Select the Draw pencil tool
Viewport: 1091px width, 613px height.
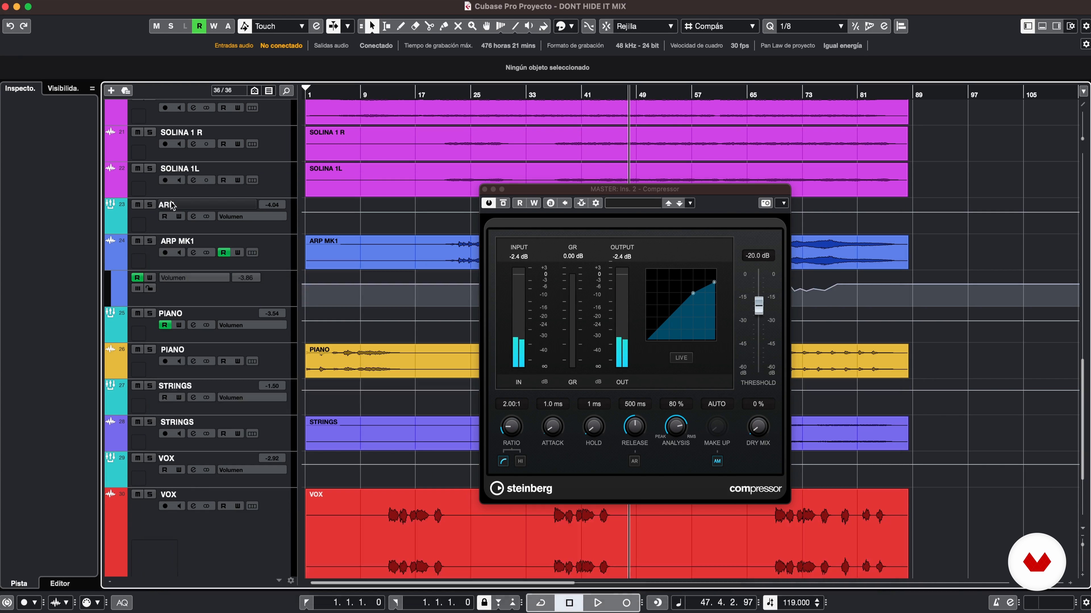401,26
